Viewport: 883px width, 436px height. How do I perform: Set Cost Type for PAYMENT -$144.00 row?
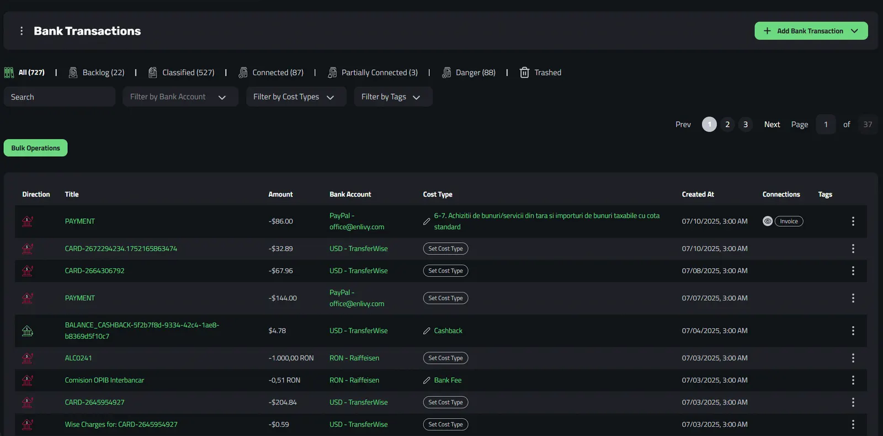[445, 298]
